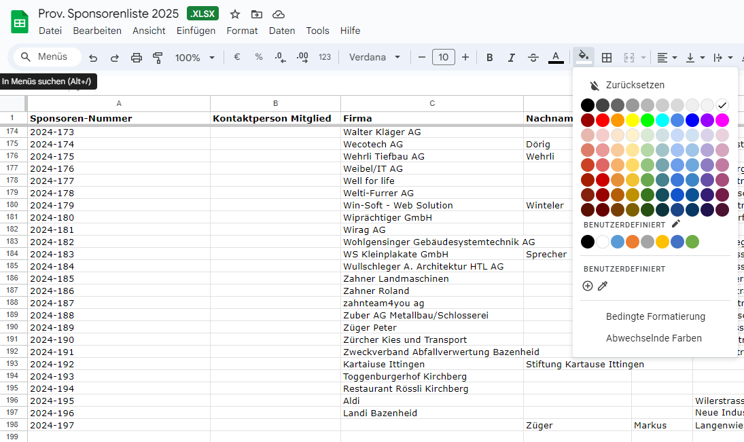Open the text color picker
The image size is (744, 442).
coord(556,58)
